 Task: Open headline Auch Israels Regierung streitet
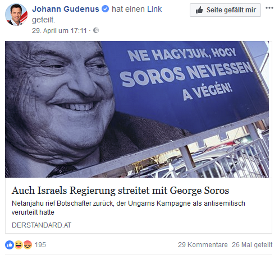click(120, 191)
